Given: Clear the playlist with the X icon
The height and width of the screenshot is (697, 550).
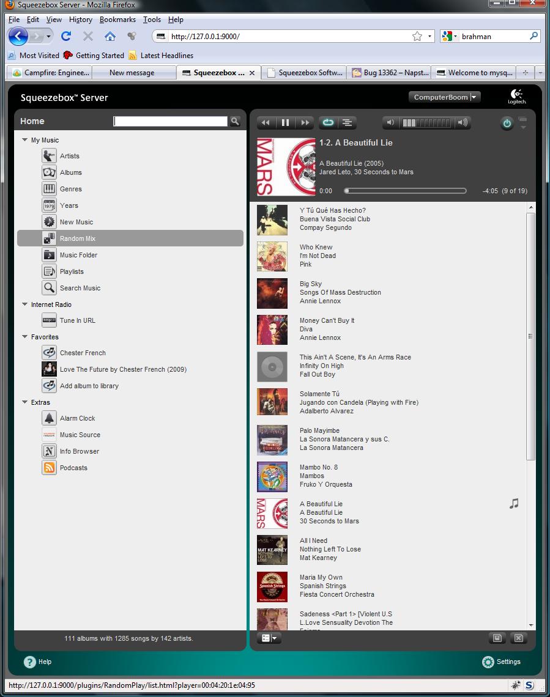Looking at the screenshot, I should coord(518,638).
